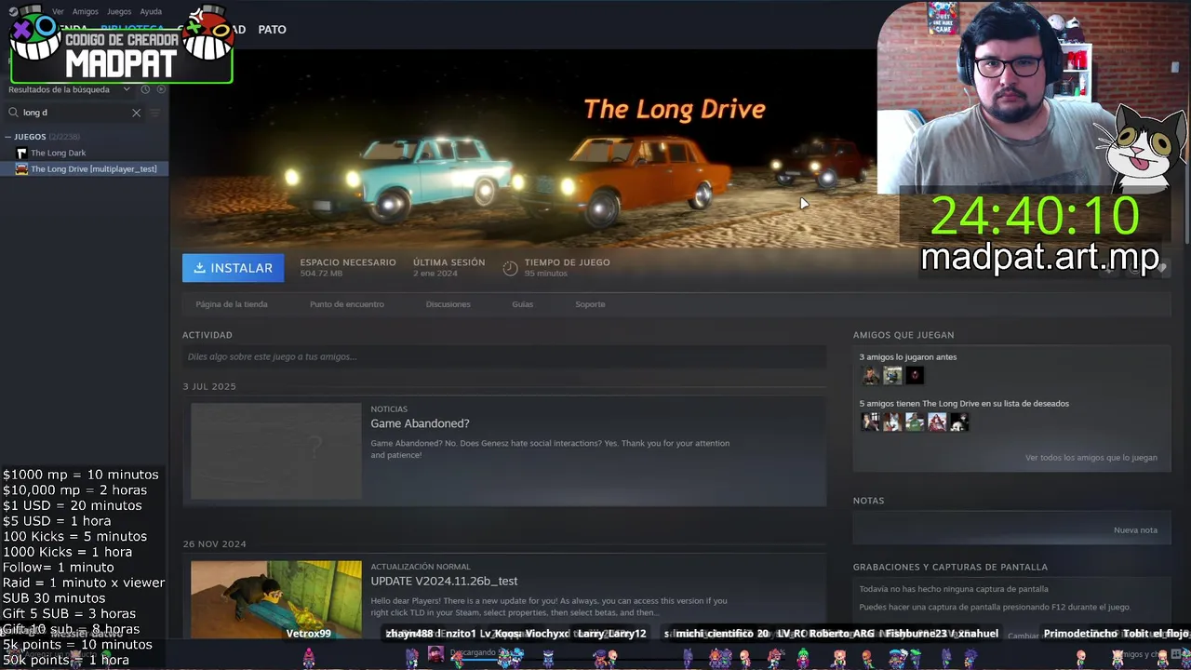The width and height of the screenshot is (1191, 670).
Task: Click the ready-to-play filter icon
Action: click(x=161, y=89)
